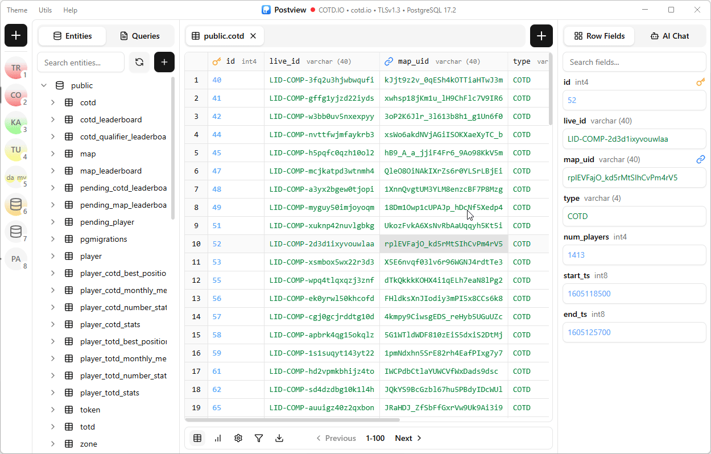Screen dimensions: 711x454
Task: Click the add new connection plus button
Action: click(x=16, y=36)
